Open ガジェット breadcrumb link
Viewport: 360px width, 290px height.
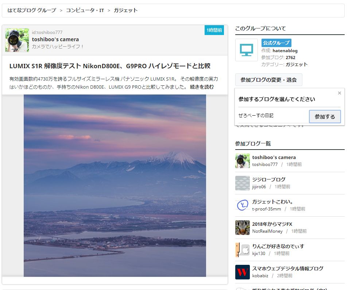point(125,10)
